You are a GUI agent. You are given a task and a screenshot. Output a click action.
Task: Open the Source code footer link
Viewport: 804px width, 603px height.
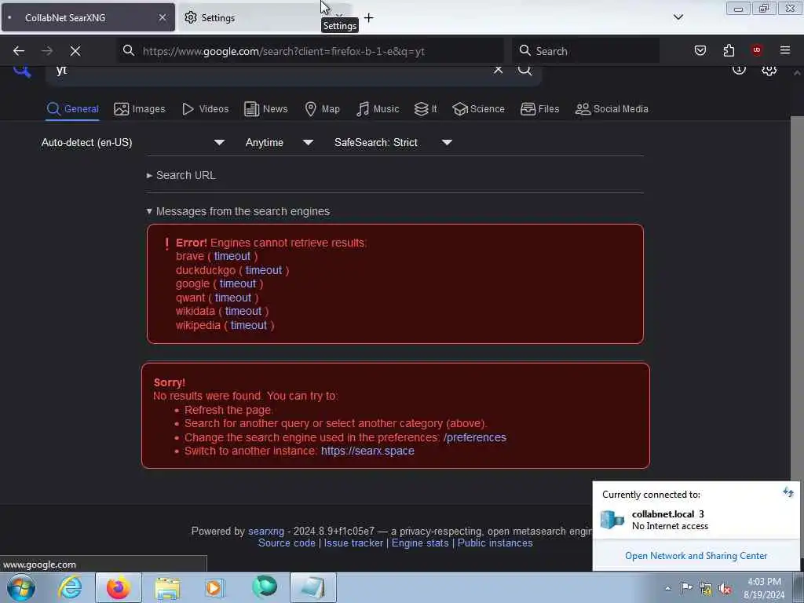(287, 543)
